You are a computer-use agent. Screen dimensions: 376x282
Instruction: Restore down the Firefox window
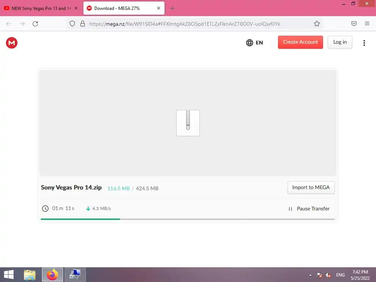353,4
